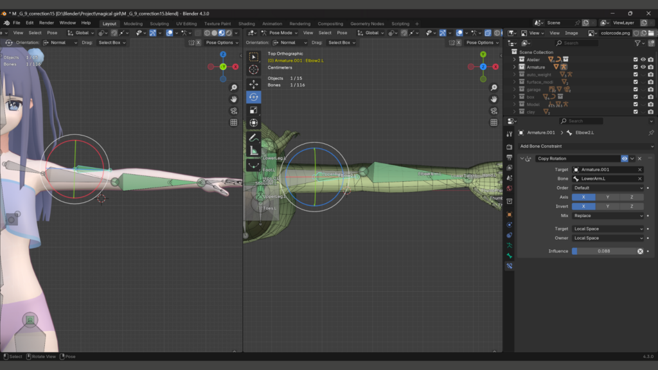This screenshot has height=370, width=658.
Task: Toggle Copy Rotation constraint visibility eye
Action: point(625,159)
